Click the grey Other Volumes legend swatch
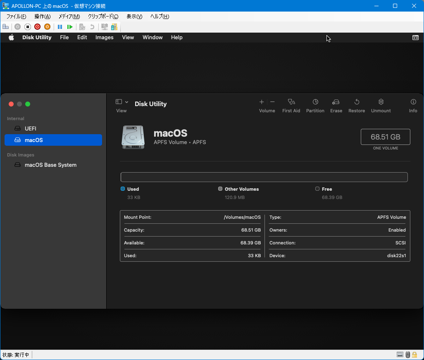This screenshot has width=424, height=360. (220, 189)
